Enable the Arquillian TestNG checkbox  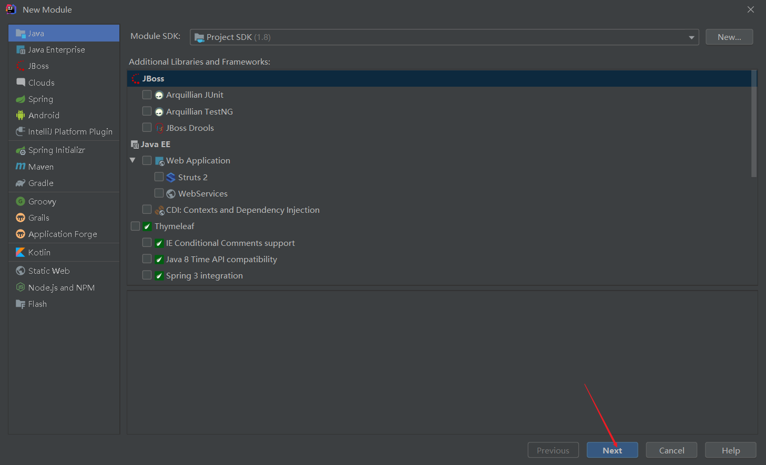click(x=147, y=111)
